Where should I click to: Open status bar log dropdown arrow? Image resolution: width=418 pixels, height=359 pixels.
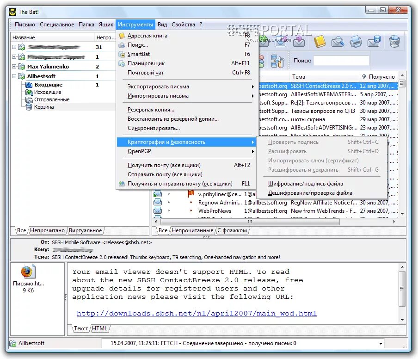click(x=381, y=344)
